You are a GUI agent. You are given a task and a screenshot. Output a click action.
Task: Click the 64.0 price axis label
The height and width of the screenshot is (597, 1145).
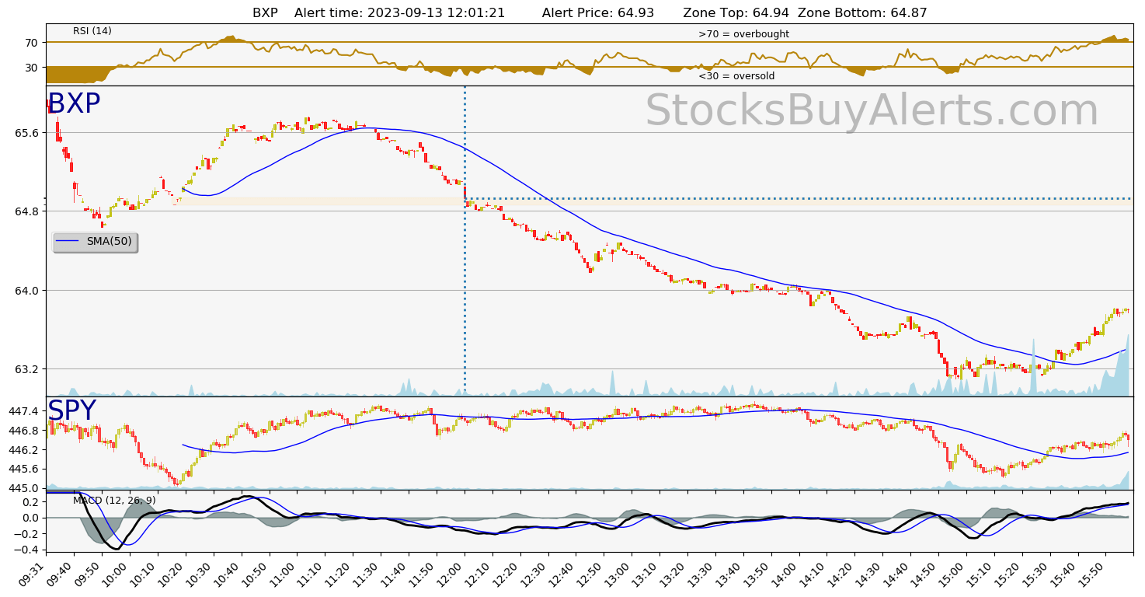tap(26, 291)
